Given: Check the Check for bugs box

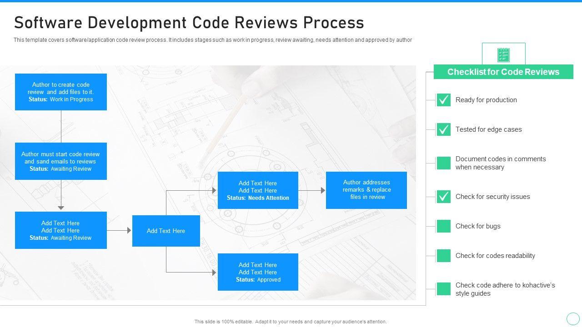Looking at the screenshot, I should [x=443, y=226].
